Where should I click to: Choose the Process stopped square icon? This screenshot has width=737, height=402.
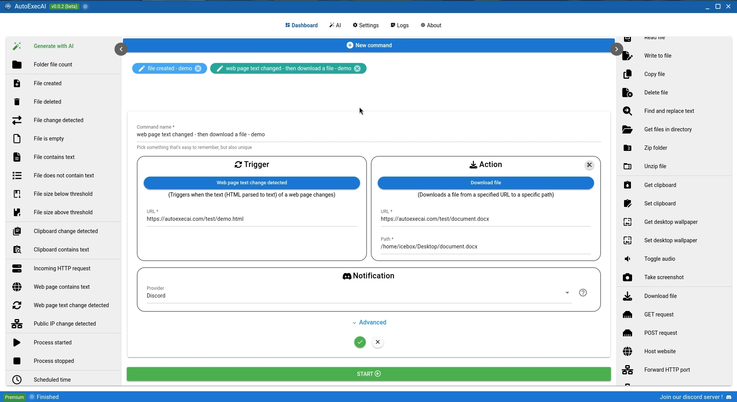17,361
